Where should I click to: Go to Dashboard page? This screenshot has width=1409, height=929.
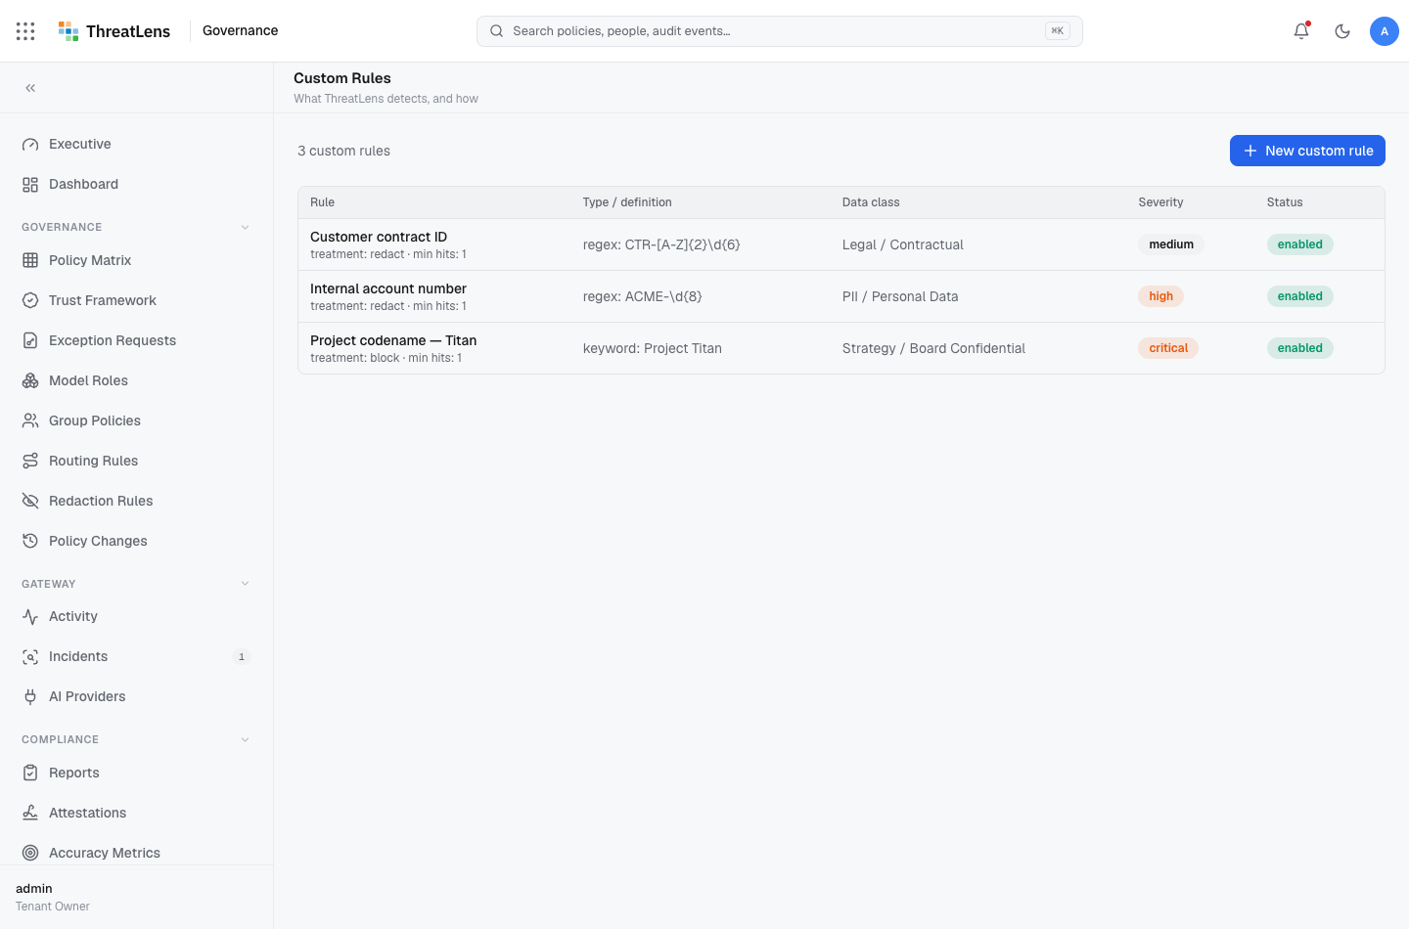point(136,185)
